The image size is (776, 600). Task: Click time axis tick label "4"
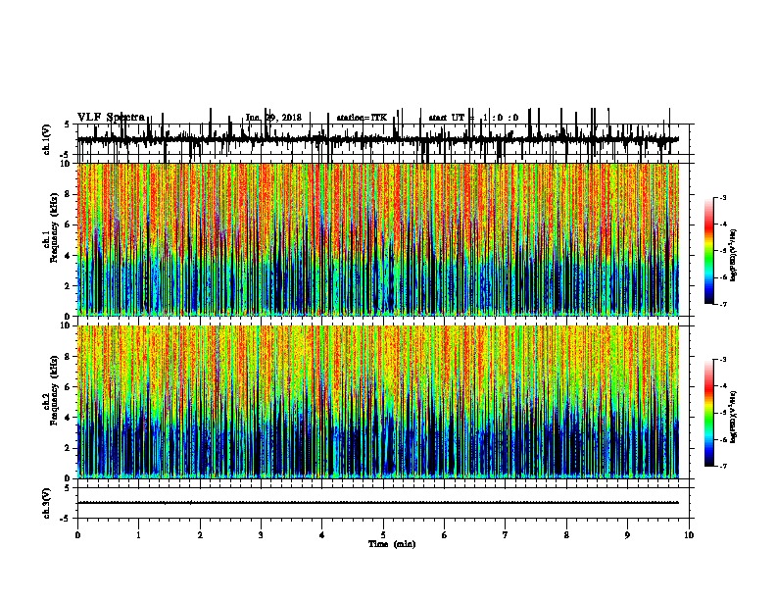[322, 535]
